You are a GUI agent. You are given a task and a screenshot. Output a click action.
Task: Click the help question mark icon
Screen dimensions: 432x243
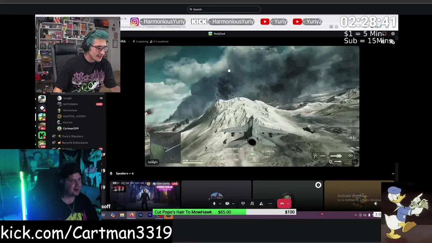coord(393,34)
